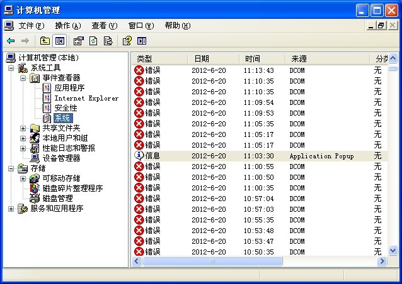Viewport: 402px width, 284px height.
Task: Click the 安全性 log icon
Action: click(x=47, y=108)
